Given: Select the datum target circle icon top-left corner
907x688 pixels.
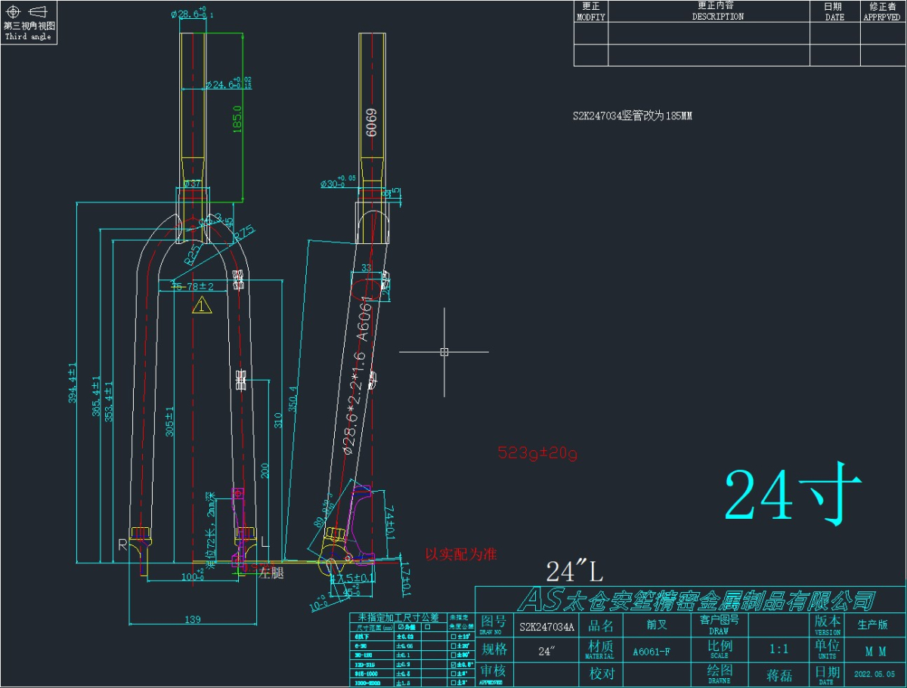Looking at the screenshot, I should point(13,11).
